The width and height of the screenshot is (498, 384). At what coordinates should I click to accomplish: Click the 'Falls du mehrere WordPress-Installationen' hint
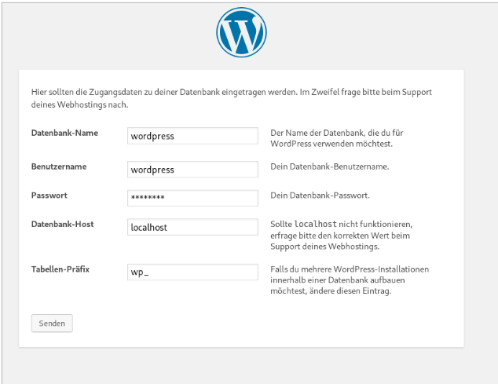click(x=350, y=280)
